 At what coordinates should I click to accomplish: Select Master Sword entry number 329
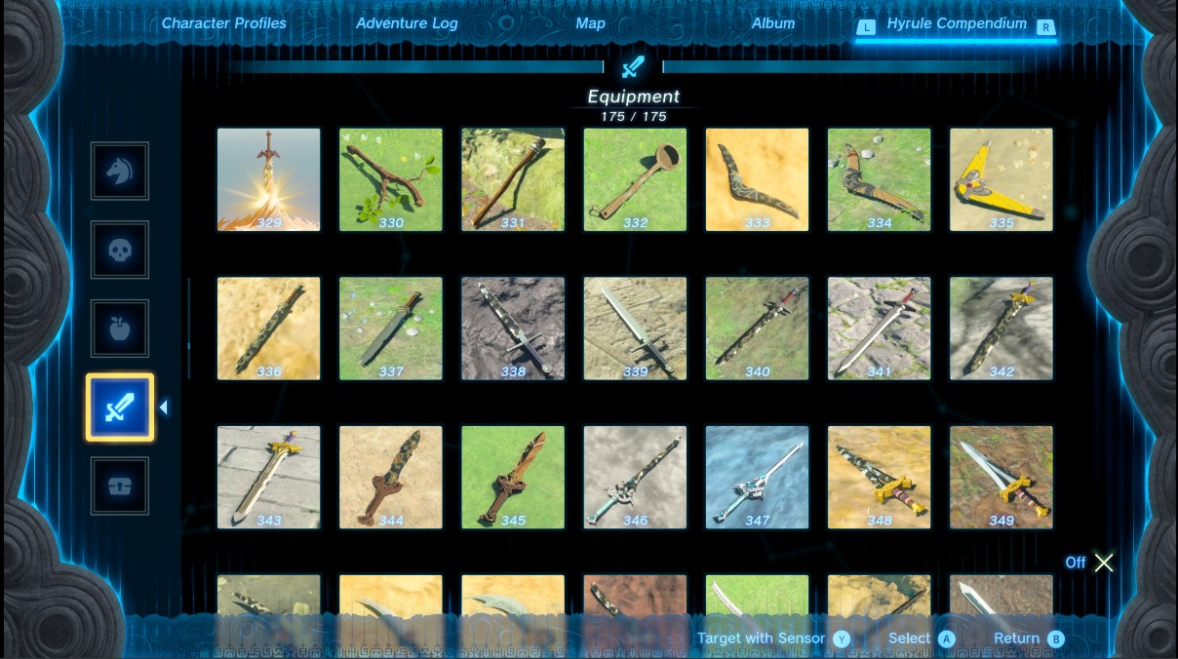coord(268,179)
